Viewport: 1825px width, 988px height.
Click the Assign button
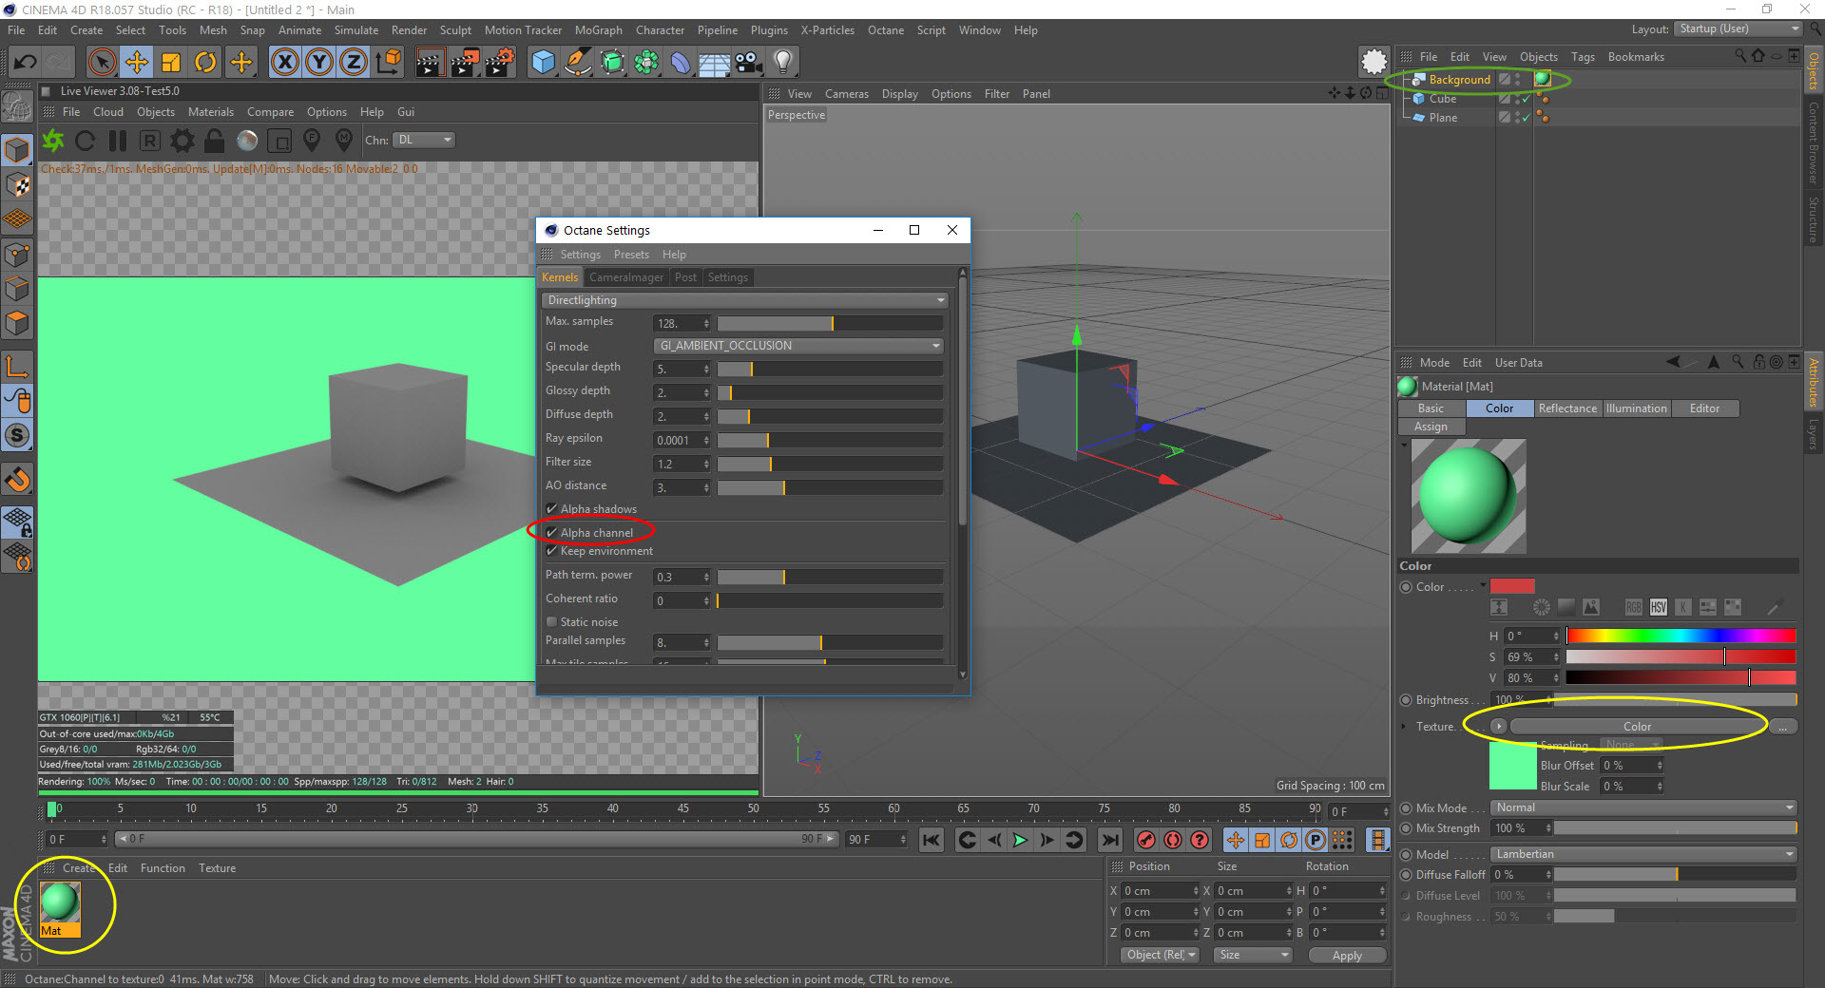click(1431, 427)
